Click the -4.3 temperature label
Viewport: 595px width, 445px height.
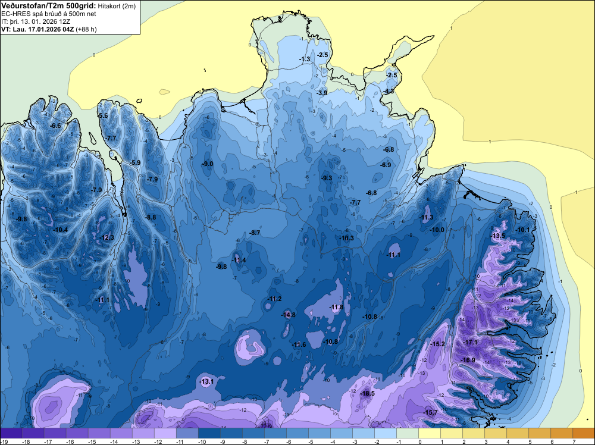(389, 92)
